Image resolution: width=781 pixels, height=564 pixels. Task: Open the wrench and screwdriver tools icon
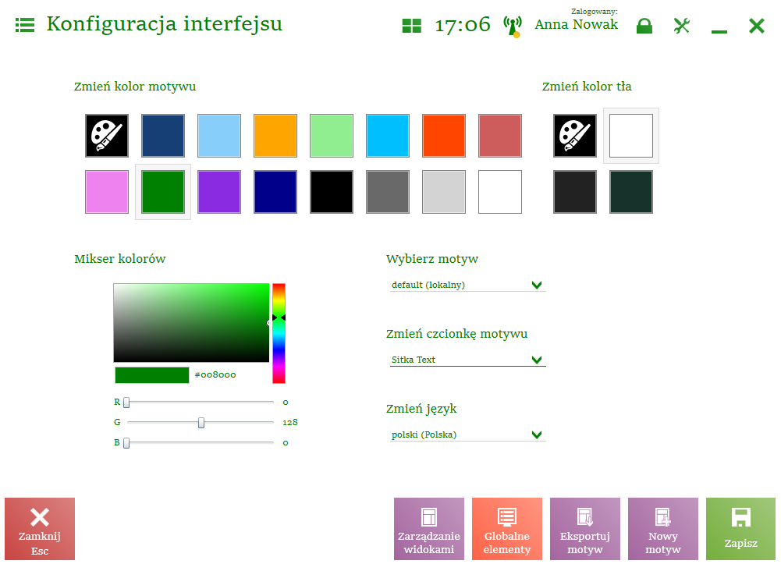pos(681,26)
